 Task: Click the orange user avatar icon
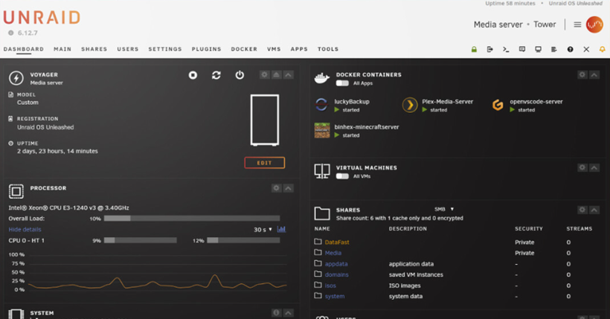click(x=594, y=25)
